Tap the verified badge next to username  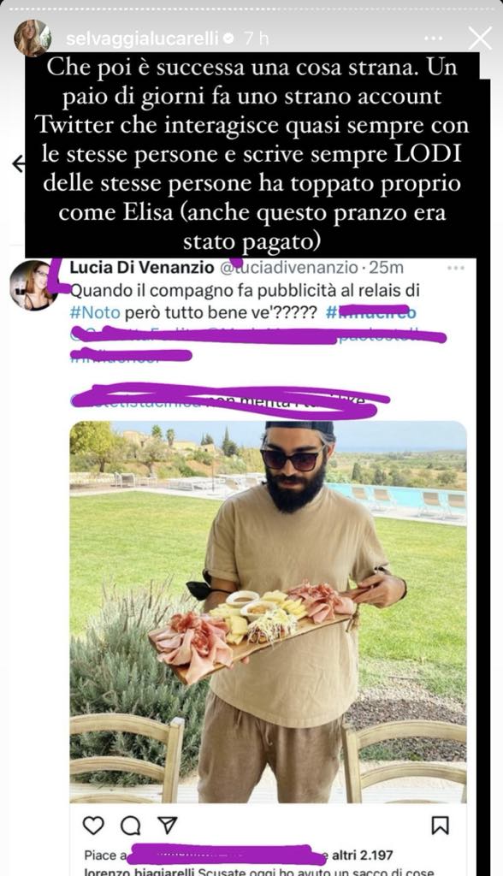tap(228, 38)
